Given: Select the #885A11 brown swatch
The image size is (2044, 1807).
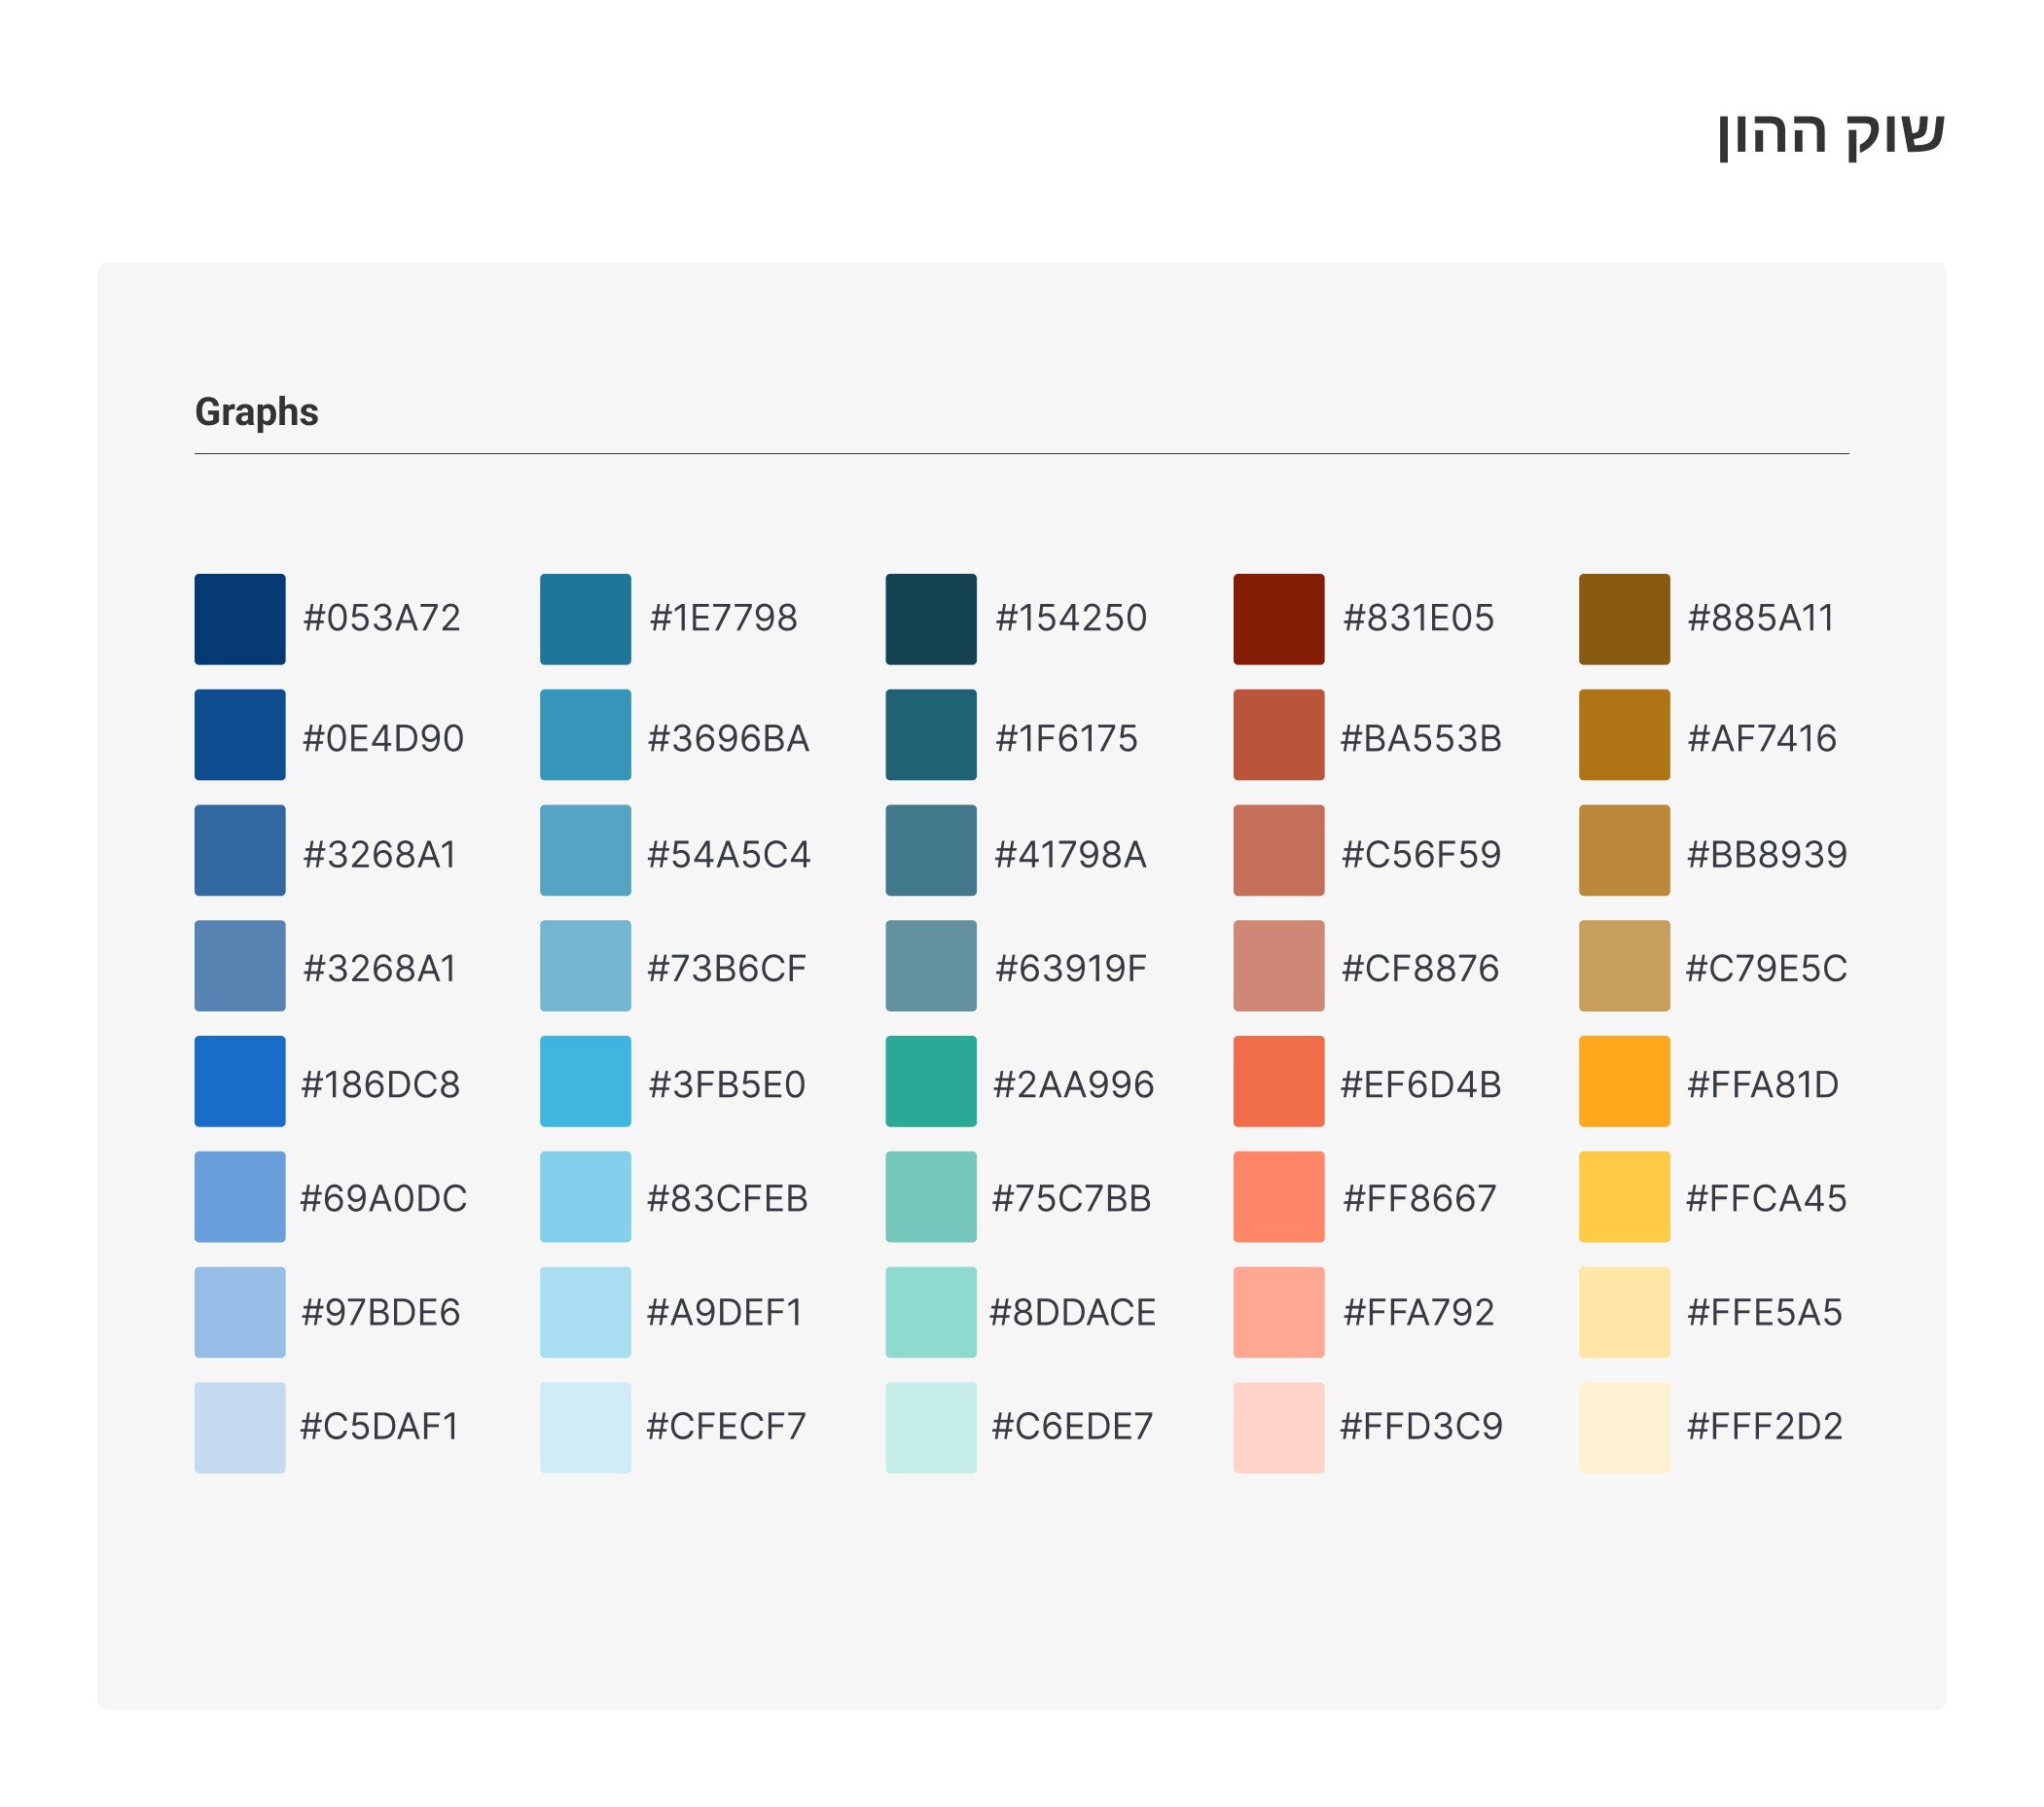Looking at the screenshot, I should pos(1623,619).
